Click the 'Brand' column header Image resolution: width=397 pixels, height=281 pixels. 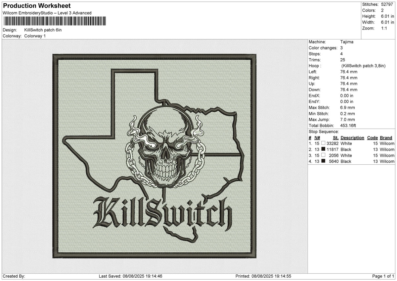(x=386, y=138)
